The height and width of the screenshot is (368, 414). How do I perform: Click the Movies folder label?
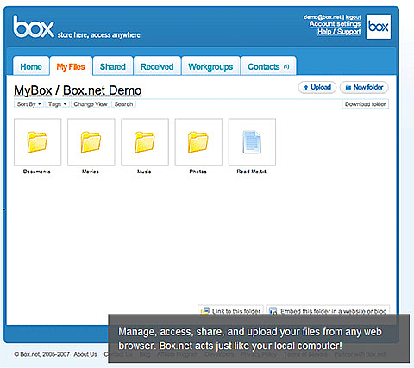(91, 172)
